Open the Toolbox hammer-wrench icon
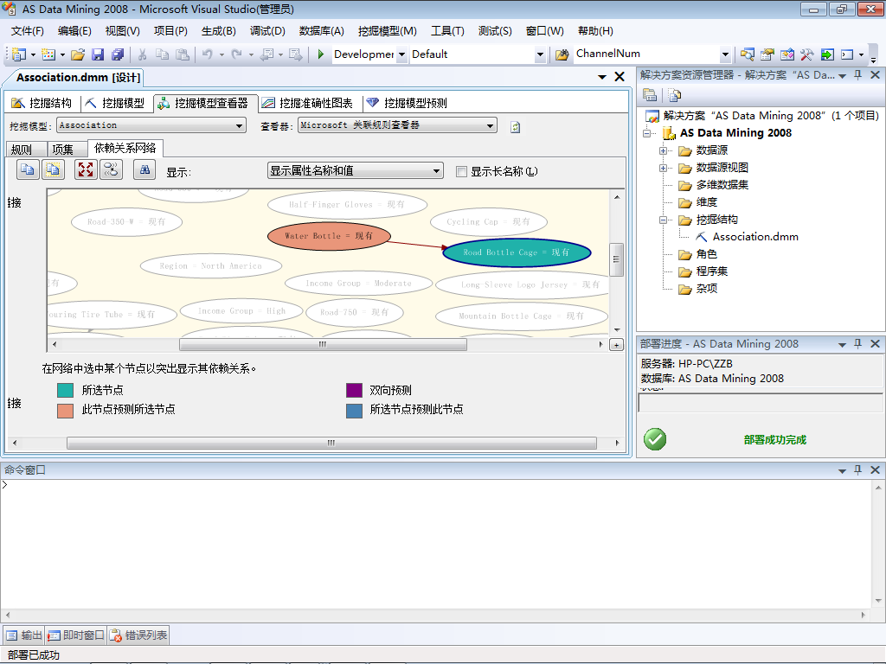886x664 pixels. pyautogui.click(x=807, y=54)
